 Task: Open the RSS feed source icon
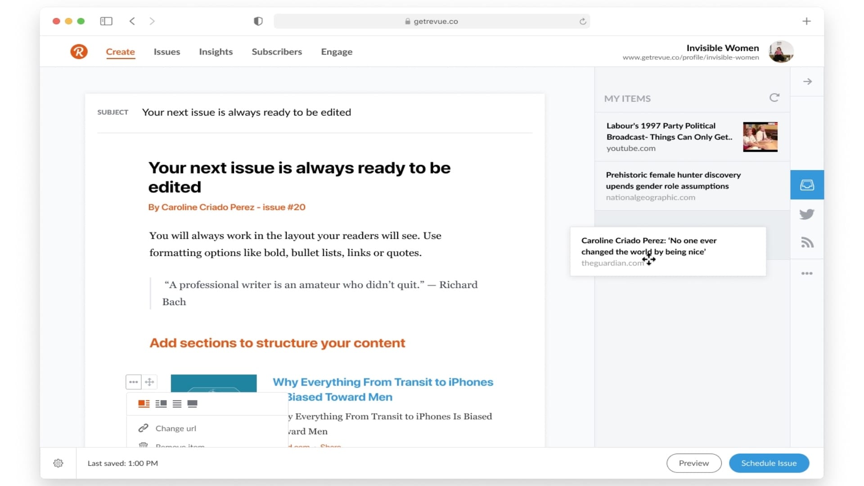pyautogui.click(x=807, y=243)
